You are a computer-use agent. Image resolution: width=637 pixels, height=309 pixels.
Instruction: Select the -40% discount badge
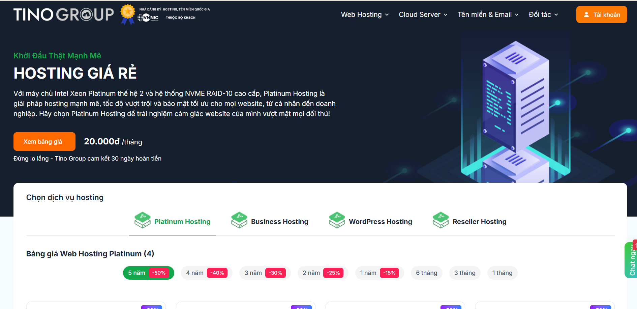(217, 273)
